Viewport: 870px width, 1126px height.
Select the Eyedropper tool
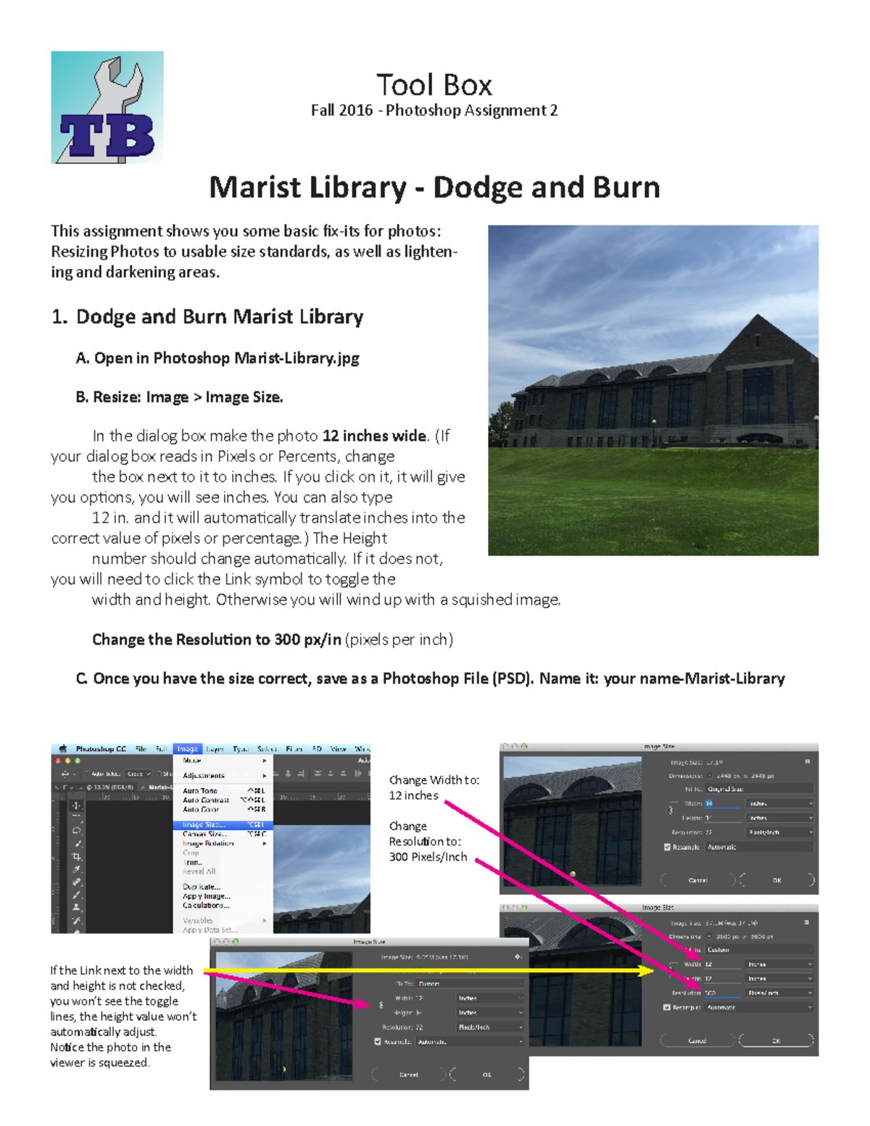(76, 869)
